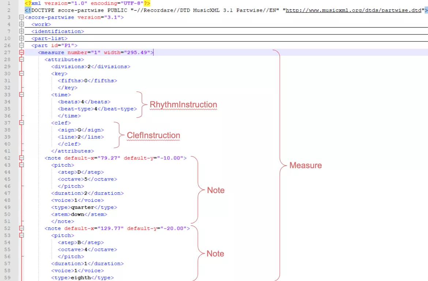
Task: Click line number 34 in the margin
Action: point(7,101)
